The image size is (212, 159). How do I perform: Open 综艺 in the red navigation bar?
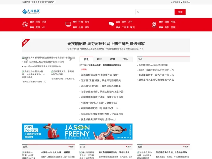click(44, 22)
